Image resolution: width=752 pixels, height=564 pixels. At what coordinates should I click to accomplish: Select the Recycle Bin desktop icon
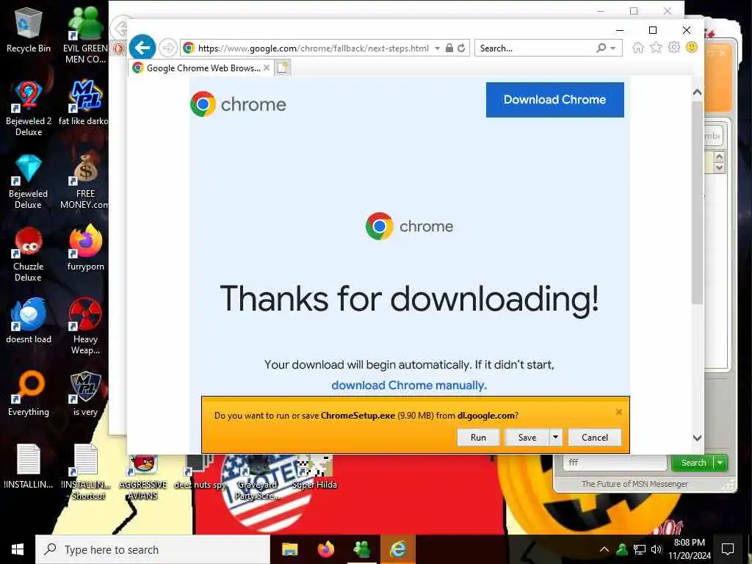click(29, 31)
